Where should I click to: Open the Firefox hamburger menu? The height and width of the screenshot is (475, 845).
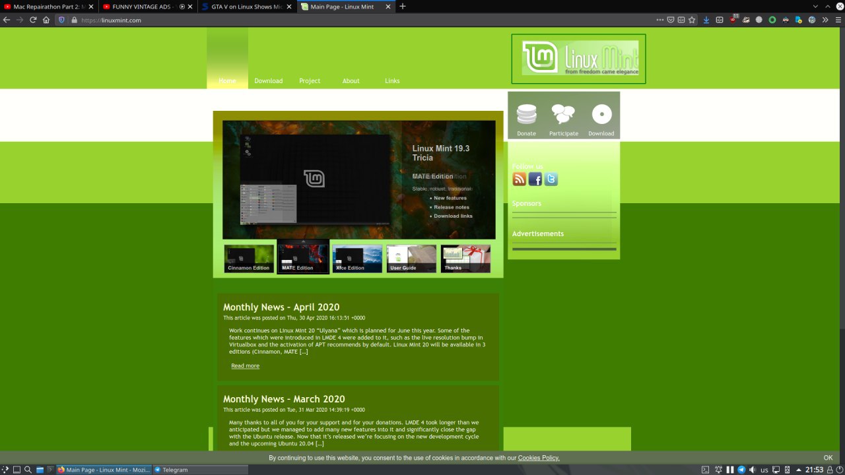tap(838, 20)
